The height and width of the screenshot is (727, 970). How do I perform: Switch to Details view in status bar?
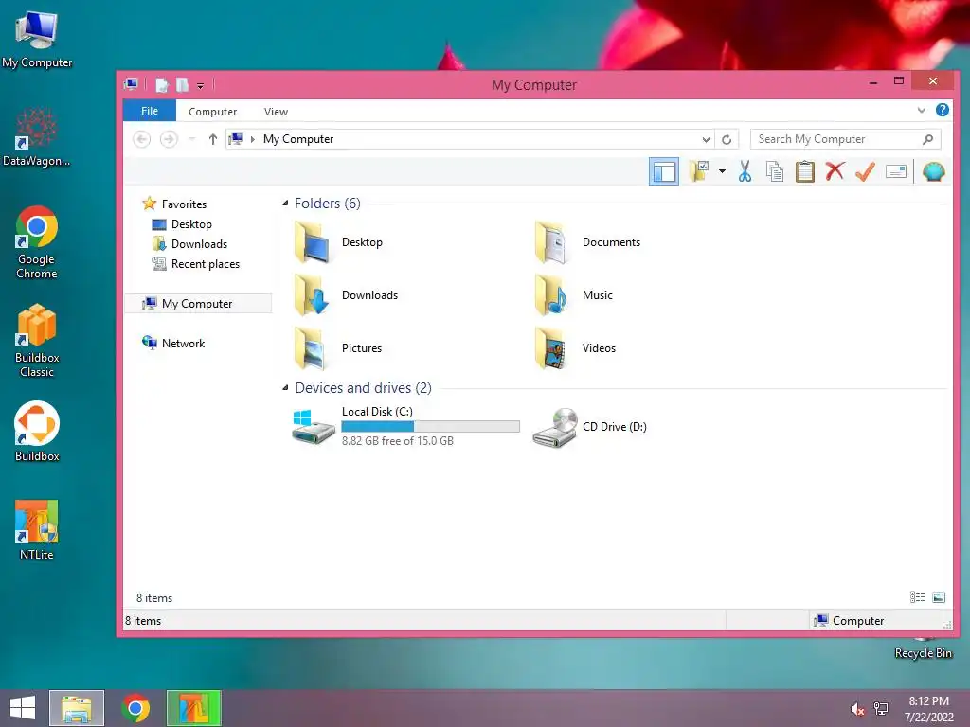pos(917,597)
